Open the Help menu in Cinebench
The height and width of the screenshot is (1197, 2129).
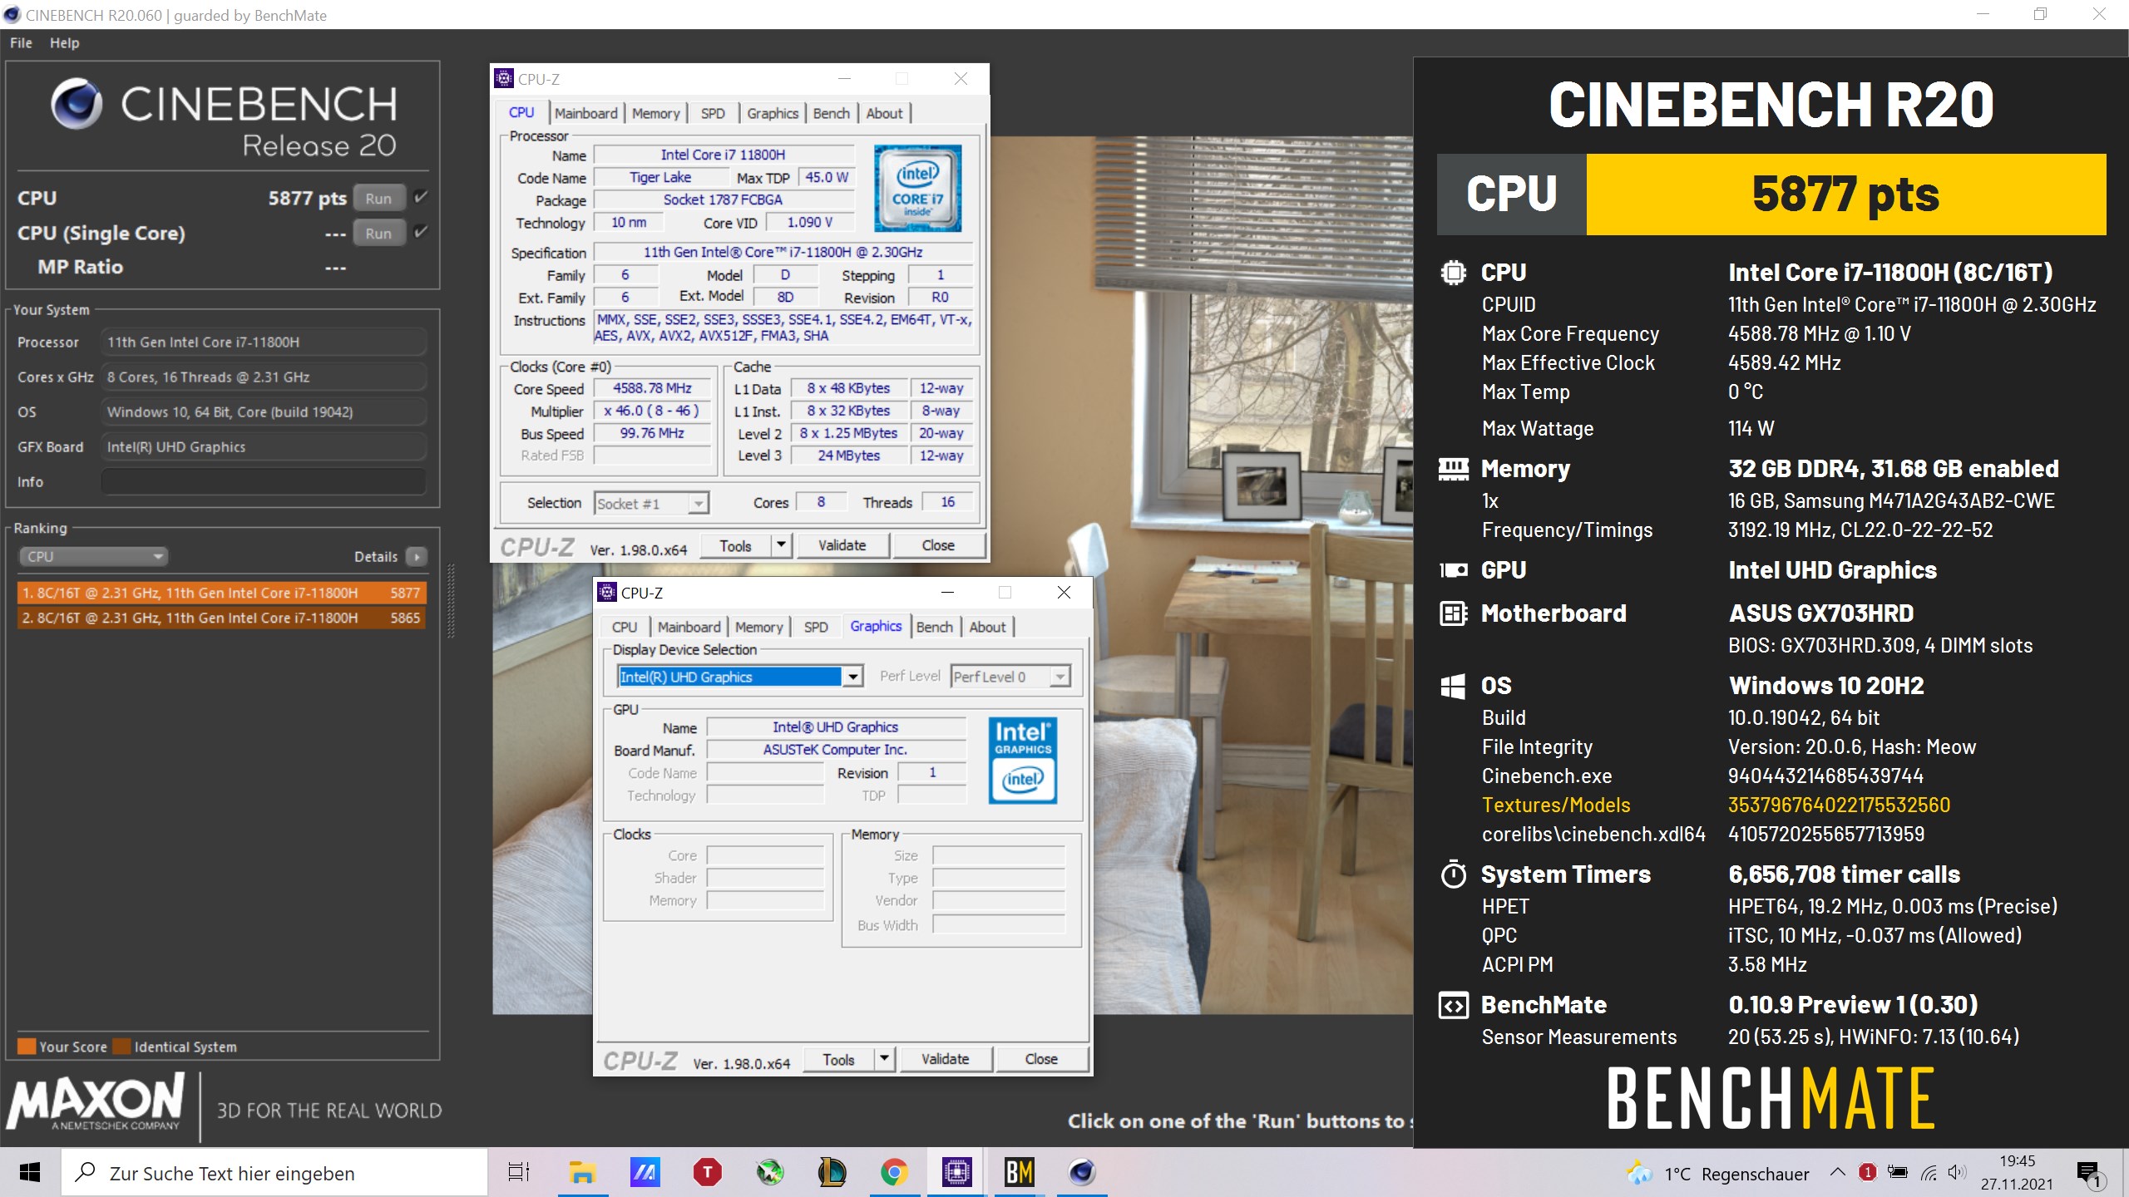click(x=64, y=42)
